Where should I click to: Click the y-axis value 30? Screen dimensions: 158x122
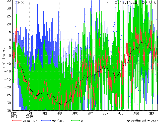click(x=9, y=8)
